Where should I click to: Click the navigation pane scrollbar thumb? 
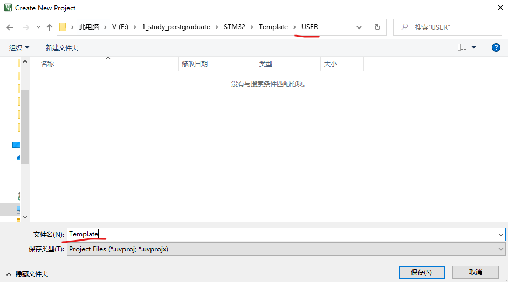[25, 127]
